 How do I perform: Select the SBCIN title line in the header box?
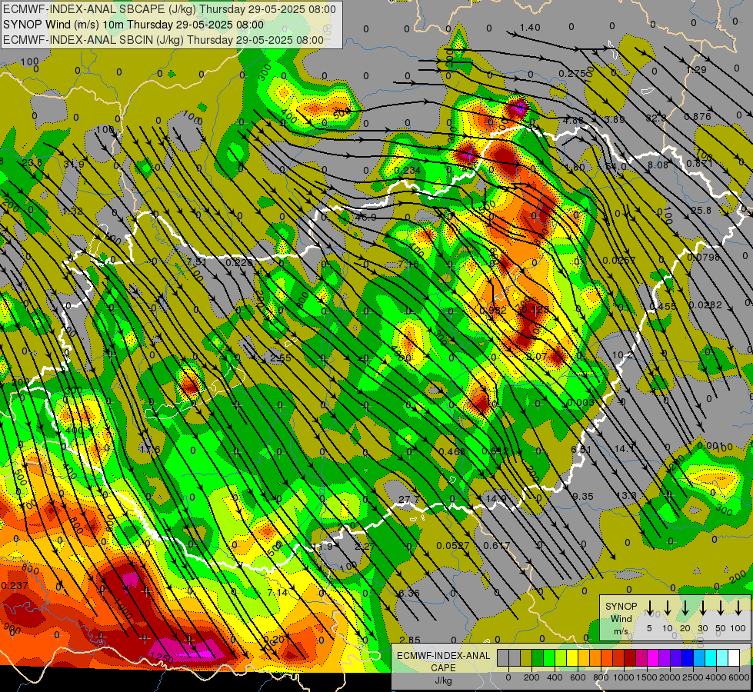click(164, 40)
